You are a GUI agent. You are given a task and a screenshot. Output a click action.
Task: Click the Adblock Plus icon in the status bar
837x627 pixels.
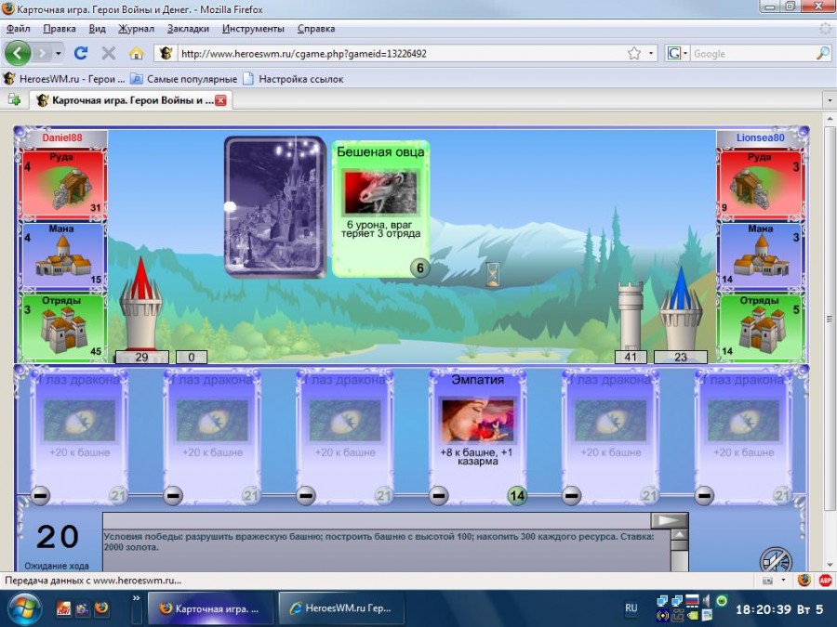[x=824, y=581]
